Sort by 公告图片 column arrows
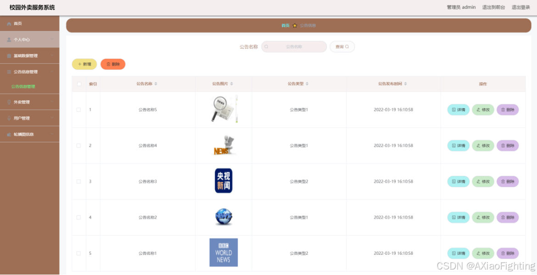The image size is (537, 275). point(231,84)
